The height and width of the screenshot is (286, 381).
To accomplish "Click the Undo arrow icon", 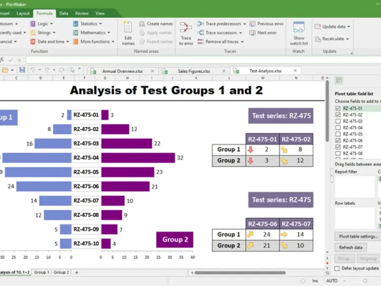I will [x=32, y=70].
